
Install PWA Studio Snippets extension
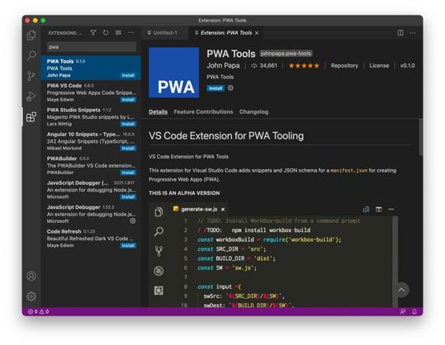(x=128, y=124)
